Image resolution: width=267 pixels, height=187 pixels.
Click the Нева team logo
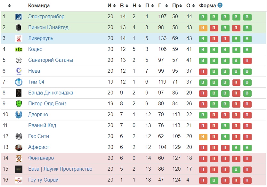click(x=19, y=71)
